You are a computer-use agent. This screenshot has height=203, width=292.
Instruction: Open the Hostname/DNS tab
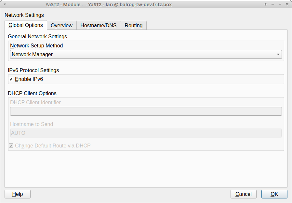click(99, 25)
